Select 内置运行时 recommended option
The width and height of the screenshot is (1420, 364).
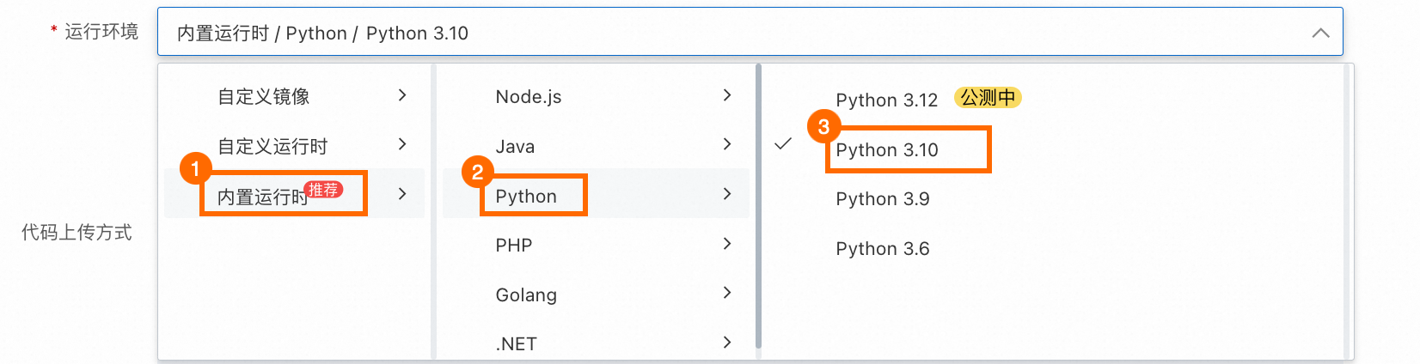click(262, 197)
